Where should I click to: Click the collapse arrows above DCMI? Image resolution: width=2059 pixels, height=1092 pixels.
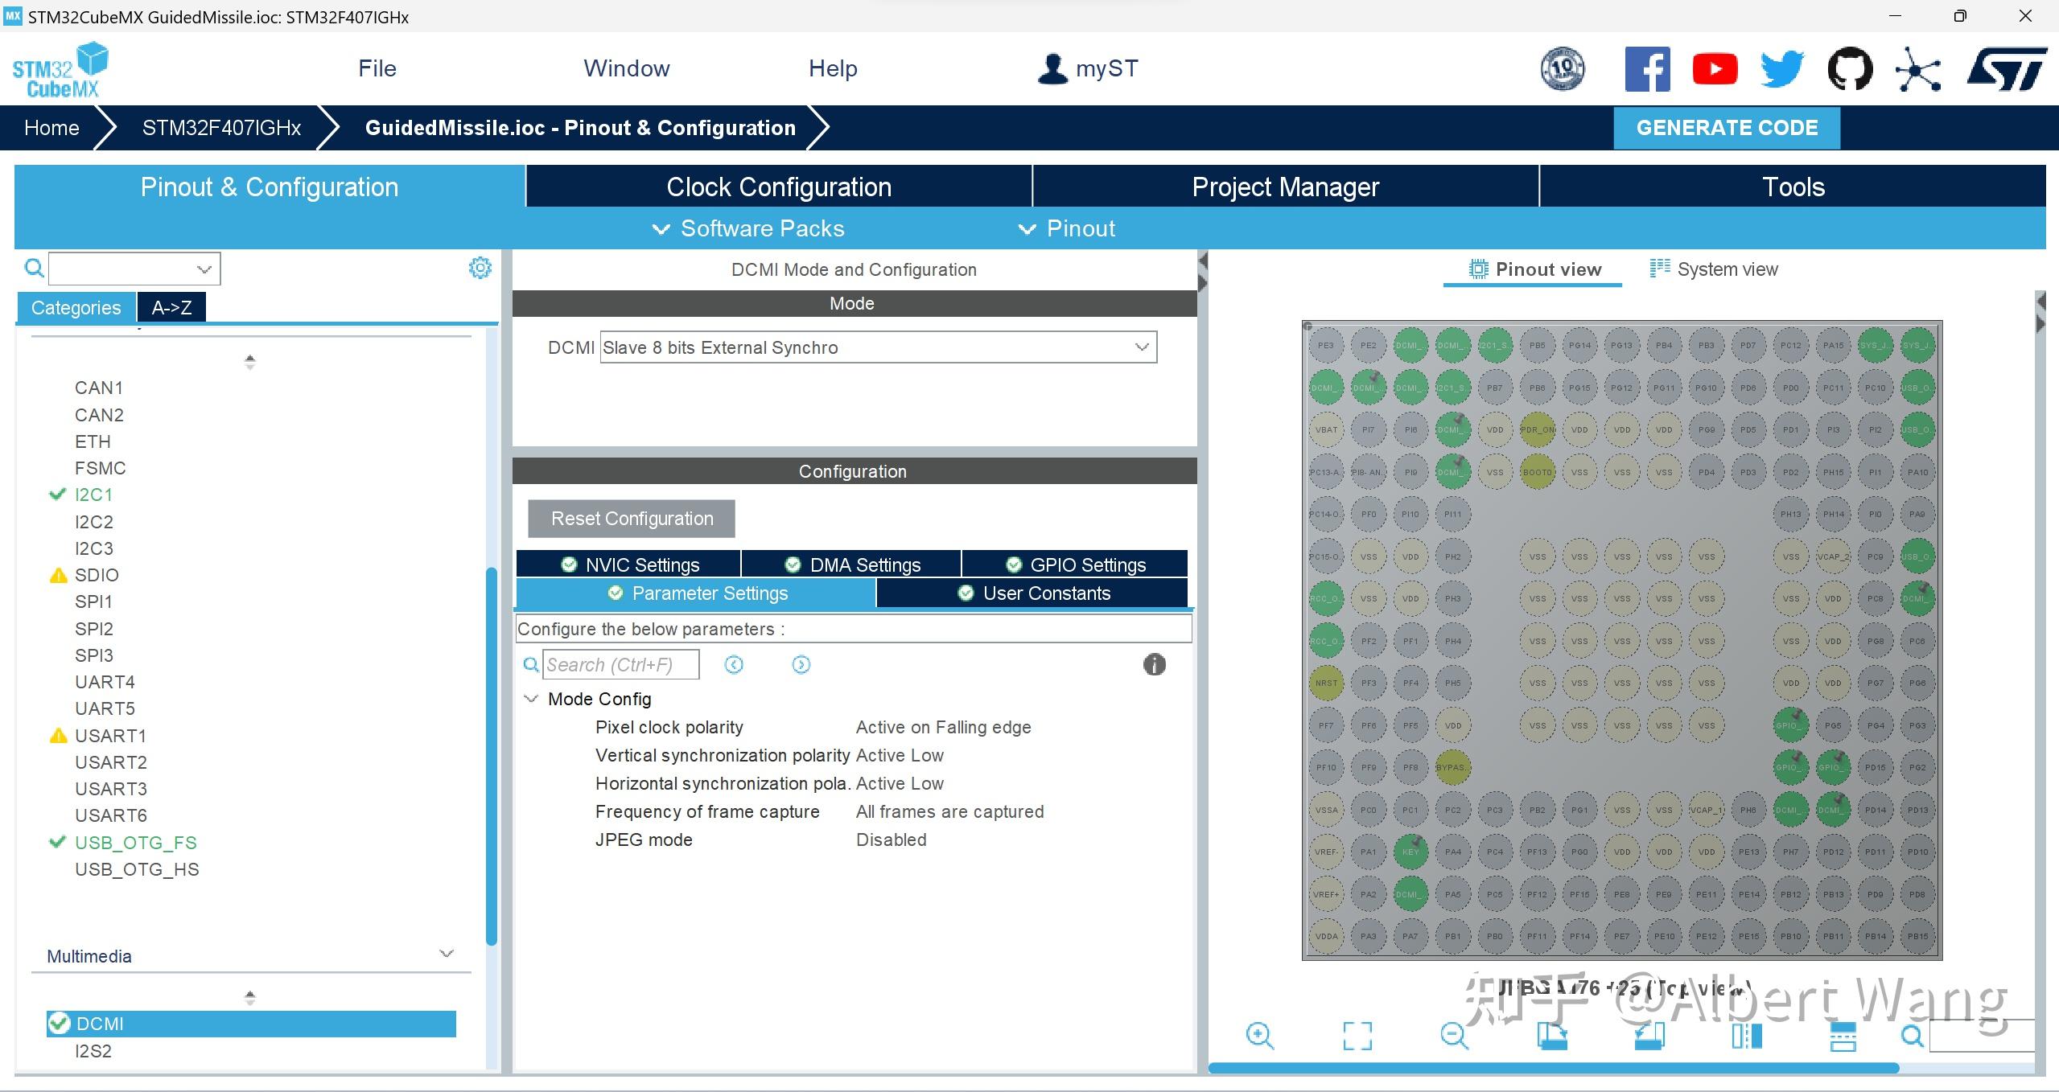point(250,997)
